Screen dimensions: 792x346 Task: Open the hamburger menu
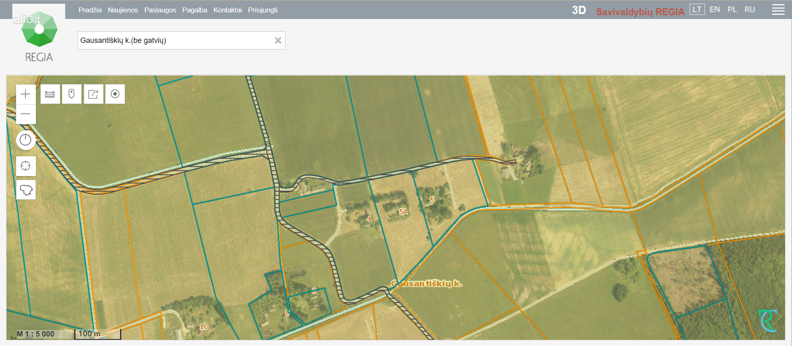(778, 10)
